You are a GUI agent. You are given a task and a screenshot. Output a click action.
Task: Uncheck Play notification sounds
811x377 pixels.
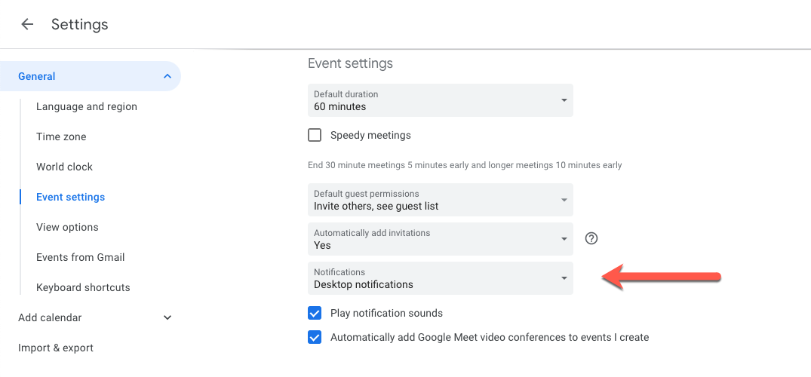click(x=315, y=313)
